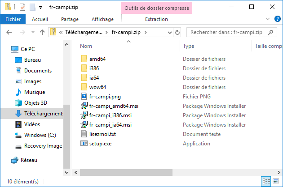This screenshot has height=187, width=283.
Task: Select the setup.exe application file
Action: [x=100, y=144]
